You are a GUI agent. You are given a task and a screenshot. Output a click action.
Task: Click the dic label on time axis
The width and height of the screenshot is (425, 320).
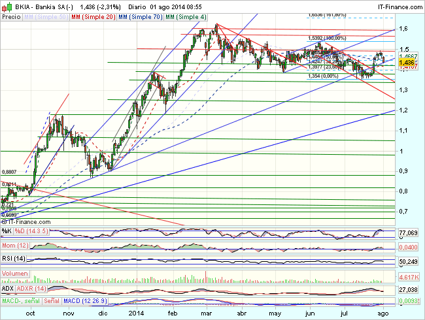point(103,313)
